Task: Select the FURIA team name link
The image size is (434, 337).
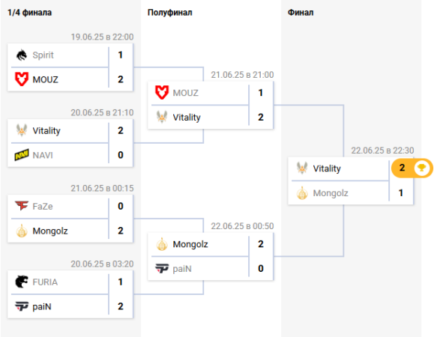Action: 45,282
